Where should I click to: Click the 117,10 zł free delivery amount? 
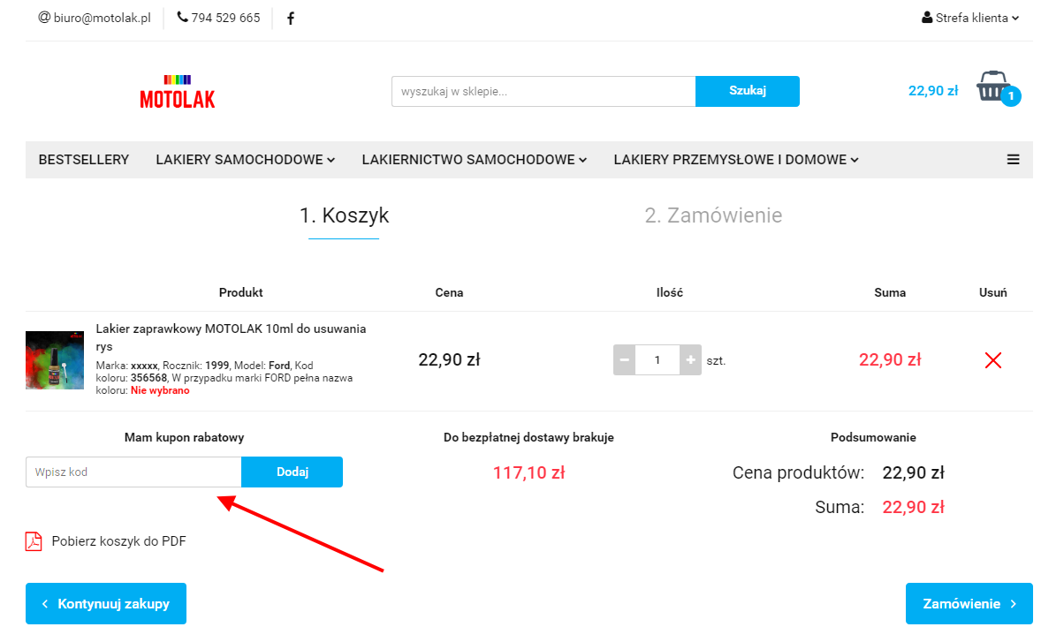528,472
